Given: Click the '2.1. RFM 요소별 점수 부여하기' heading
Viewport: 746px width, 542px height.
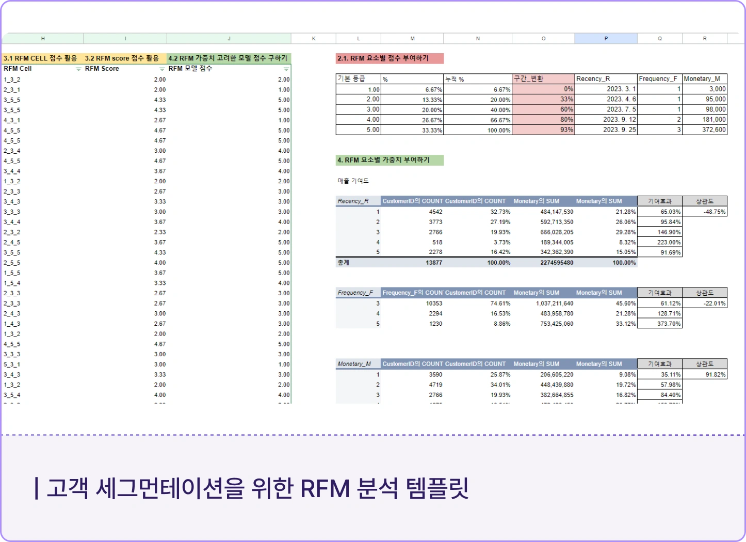Looking at the screenshot, I should (390, 58).
